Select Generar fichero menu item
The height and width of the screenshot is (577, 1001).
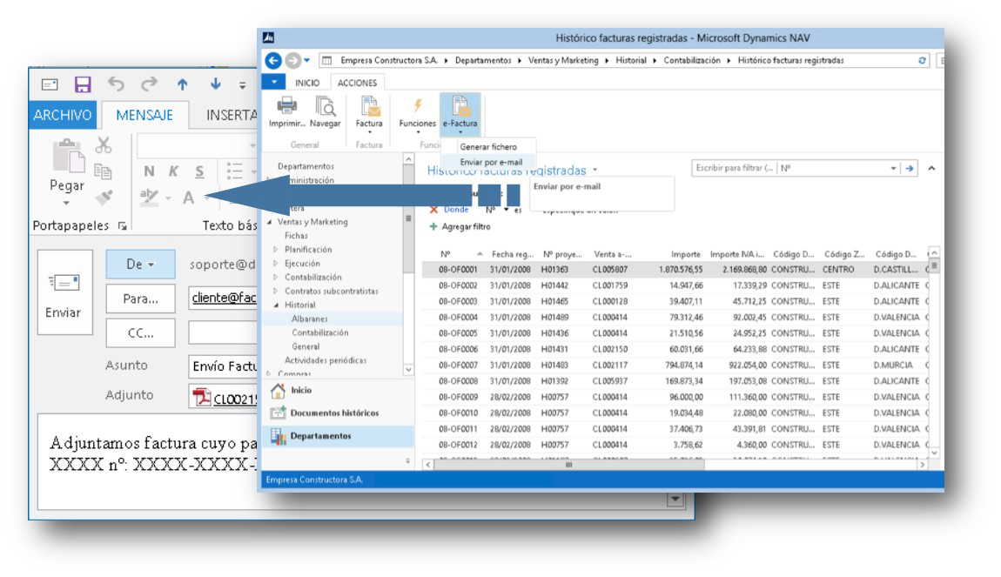click(x=488, y=147)
